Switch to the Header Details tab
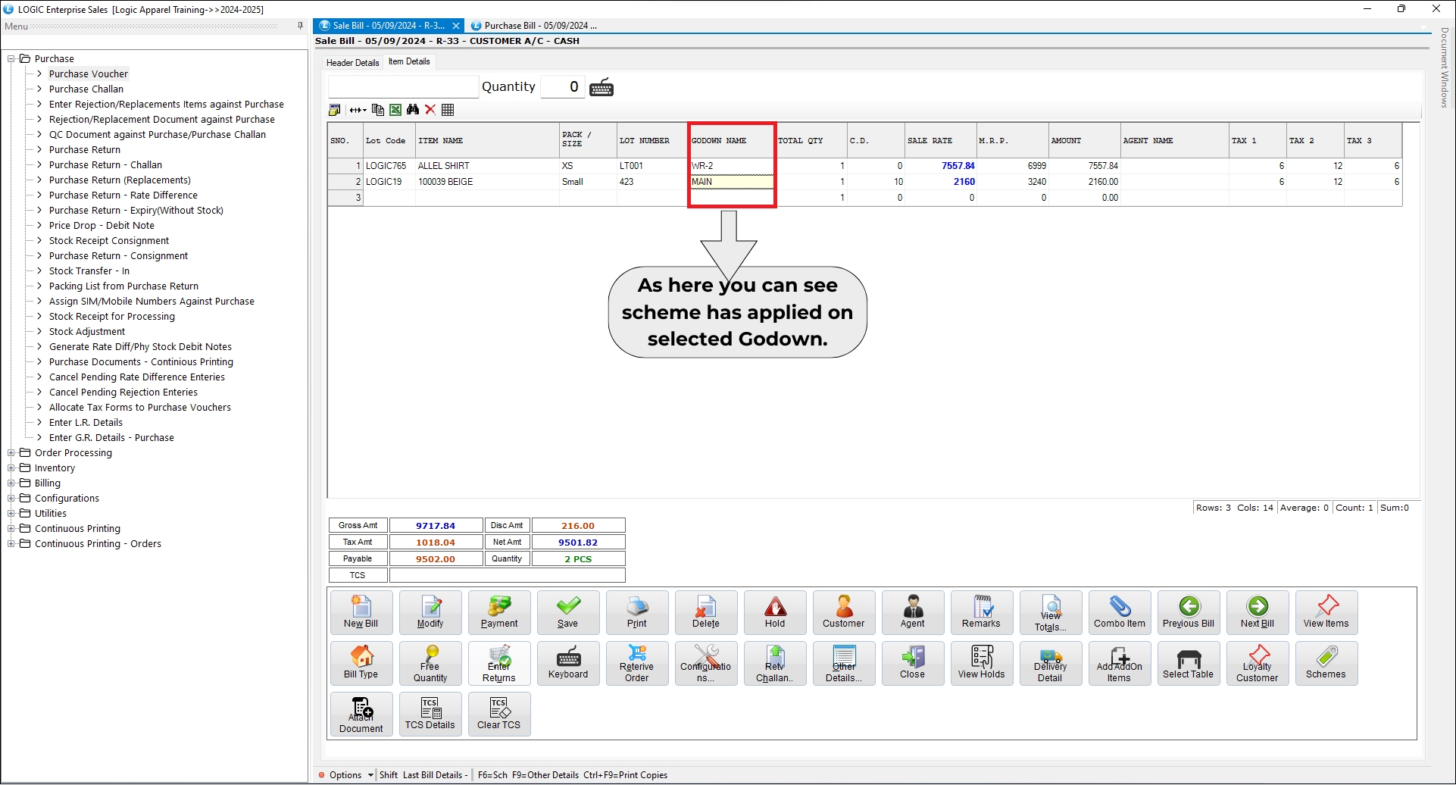This screenshot has height=785, width=1456. click(x=352, y=63)
